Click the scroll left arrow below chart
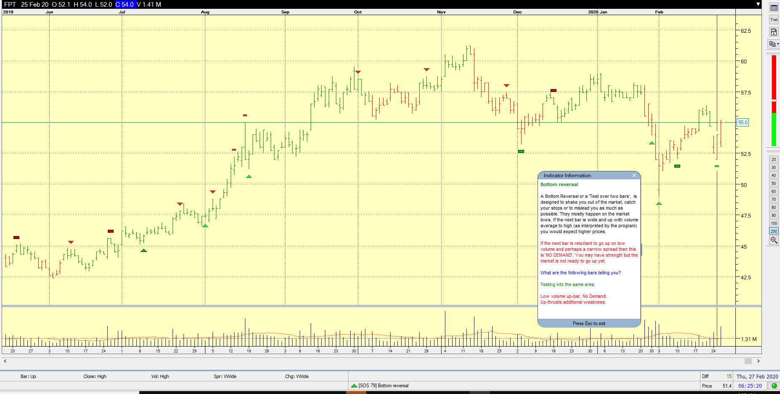This screenshot has height=394, width=780. (5, 361)
